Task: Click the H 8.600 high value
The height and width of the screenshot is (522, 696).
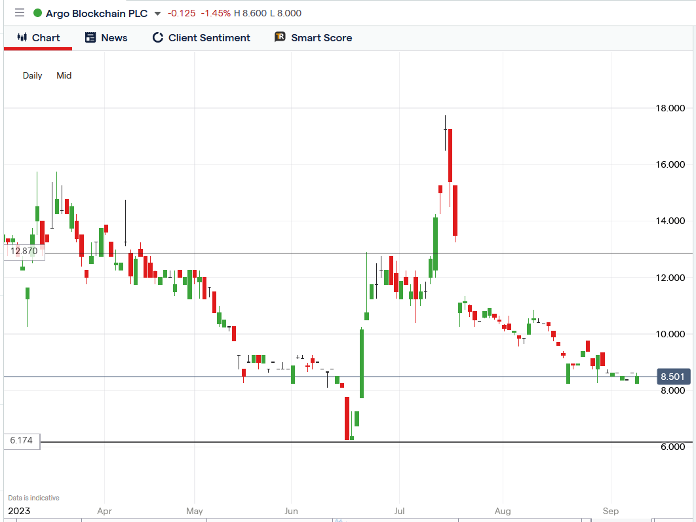Action: click(250, 13)
